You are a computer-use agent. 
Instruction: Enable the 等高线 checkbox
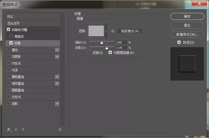[11, 36]
